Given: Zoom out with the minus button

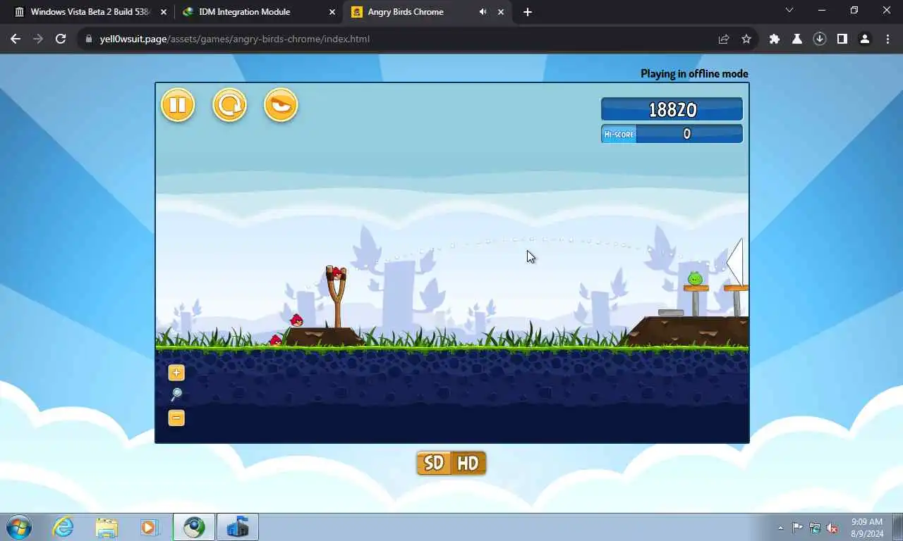Looking at the screenshot, I should tap(176, 418).
